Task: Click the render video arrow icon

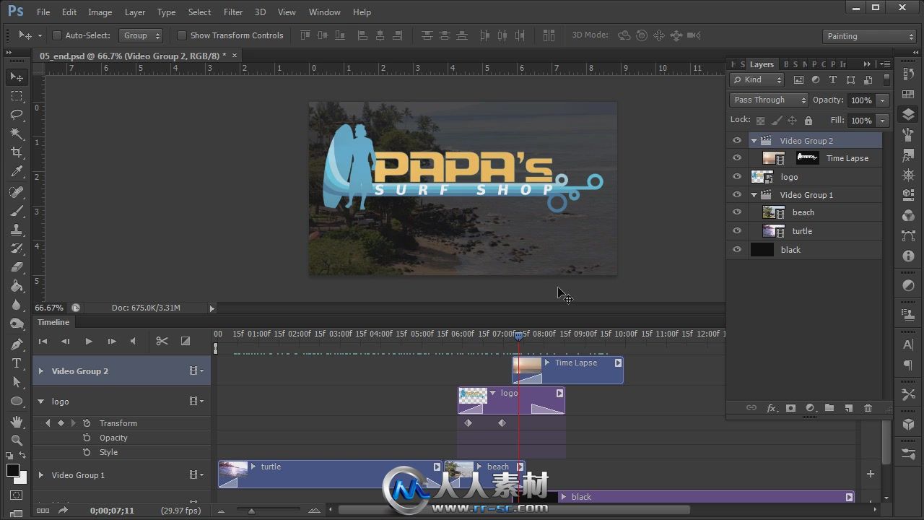Action: pos(63,511)
